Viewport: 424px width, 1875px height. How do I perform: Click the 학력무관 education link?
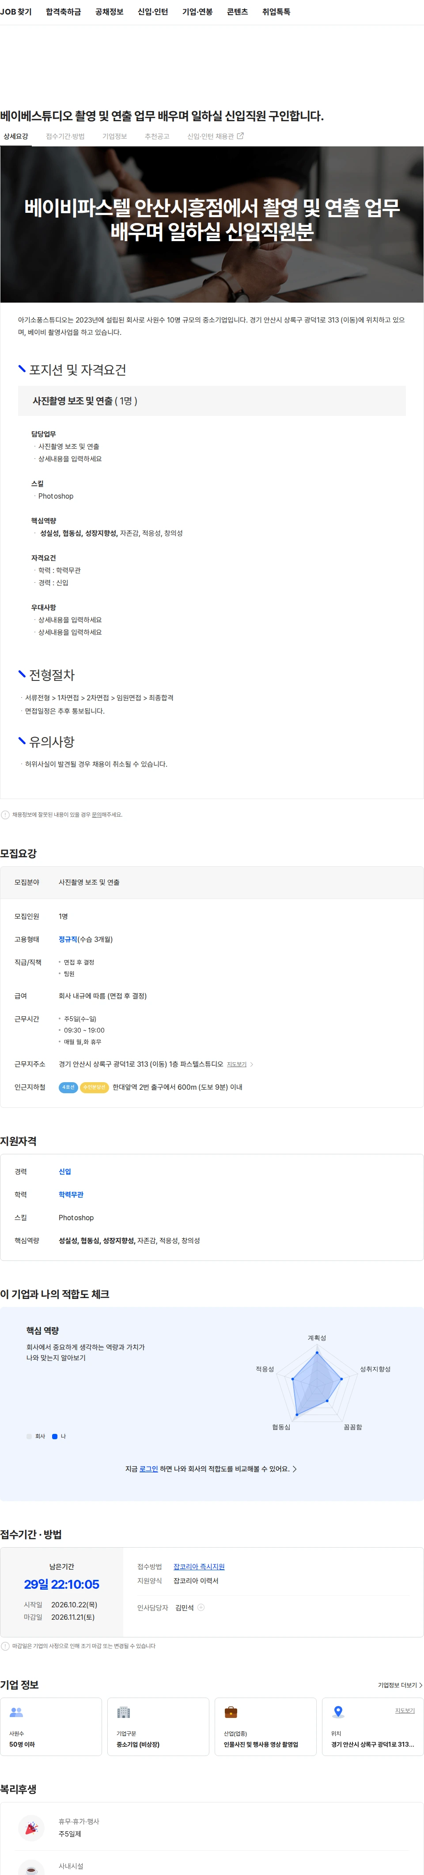[x=71, y=1195]
